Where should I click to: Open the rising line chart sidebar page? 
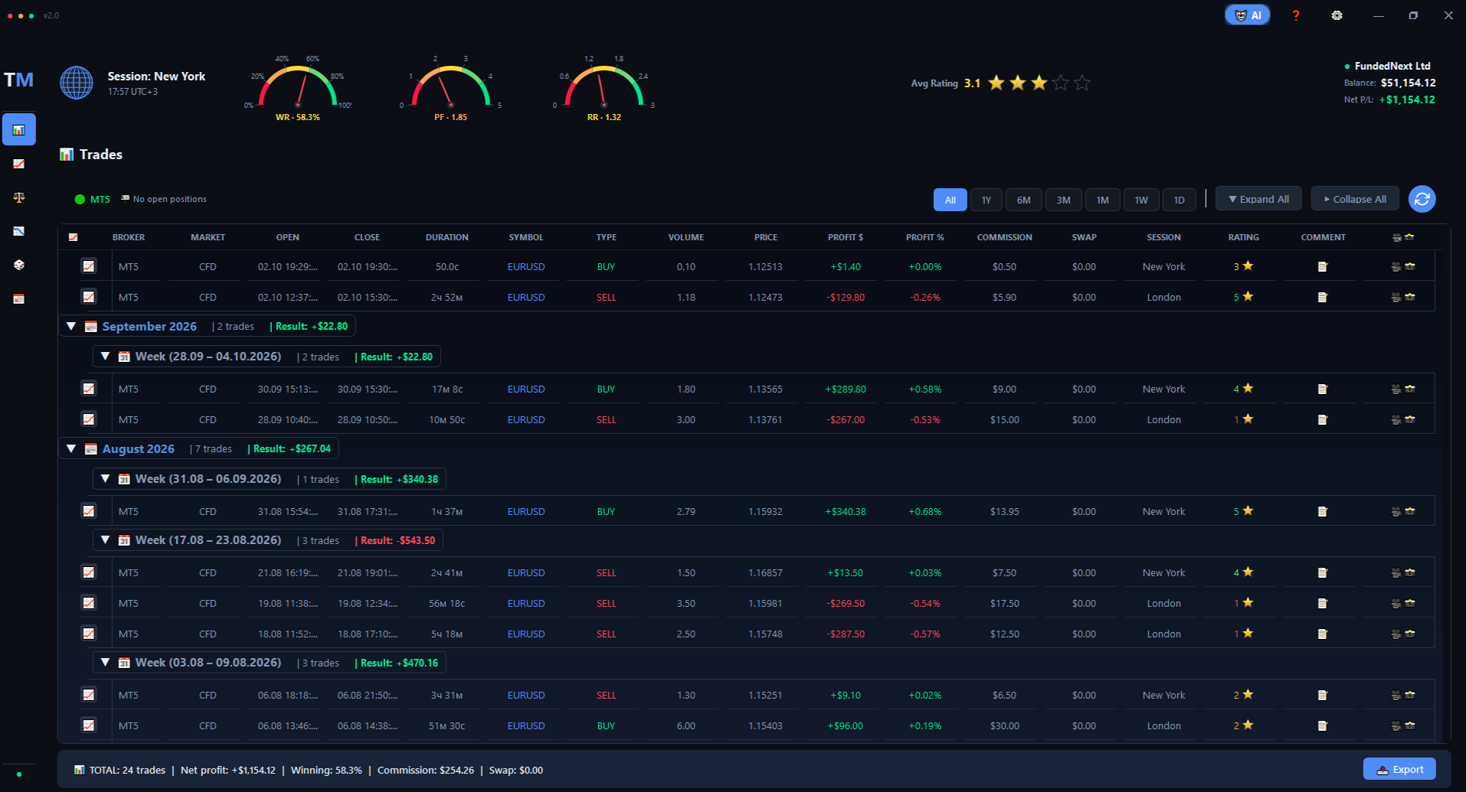click(19, 164)
